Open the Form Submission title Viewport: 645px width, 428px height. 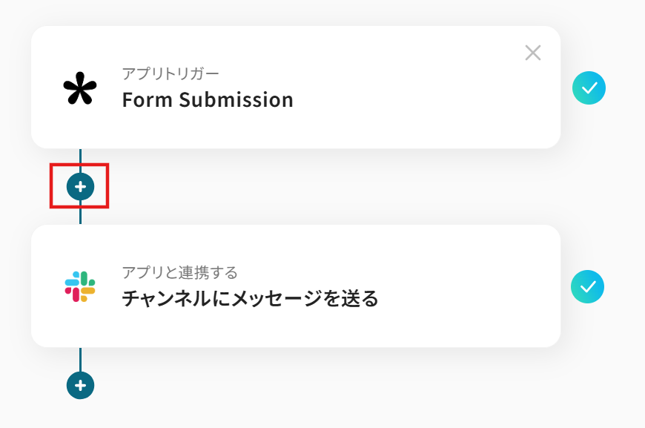pos(208,100)
